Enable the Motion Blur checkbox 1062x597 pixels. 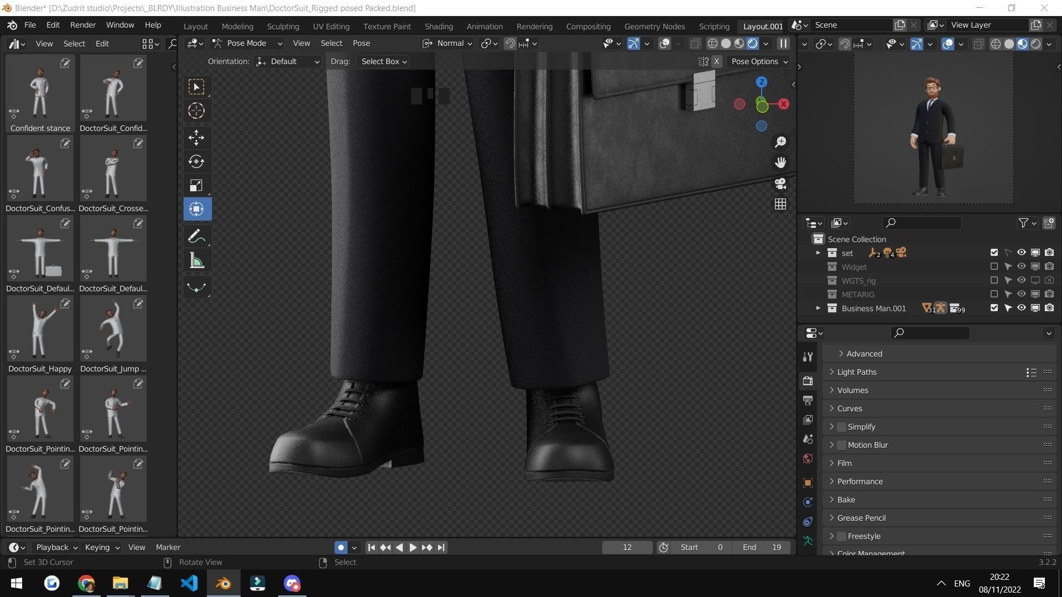click(841, 445)
